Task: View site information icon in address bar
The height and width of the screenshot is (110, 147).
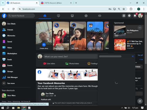Action: pyautogui.click(x=20, y=9)
